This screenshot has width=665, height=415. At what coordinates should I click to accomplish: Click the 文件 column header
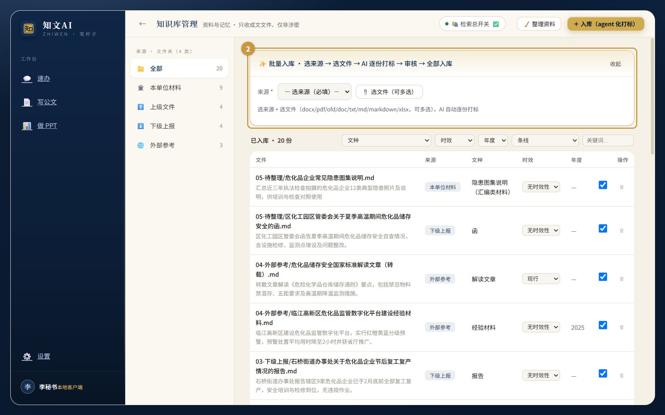pos(261,160)
